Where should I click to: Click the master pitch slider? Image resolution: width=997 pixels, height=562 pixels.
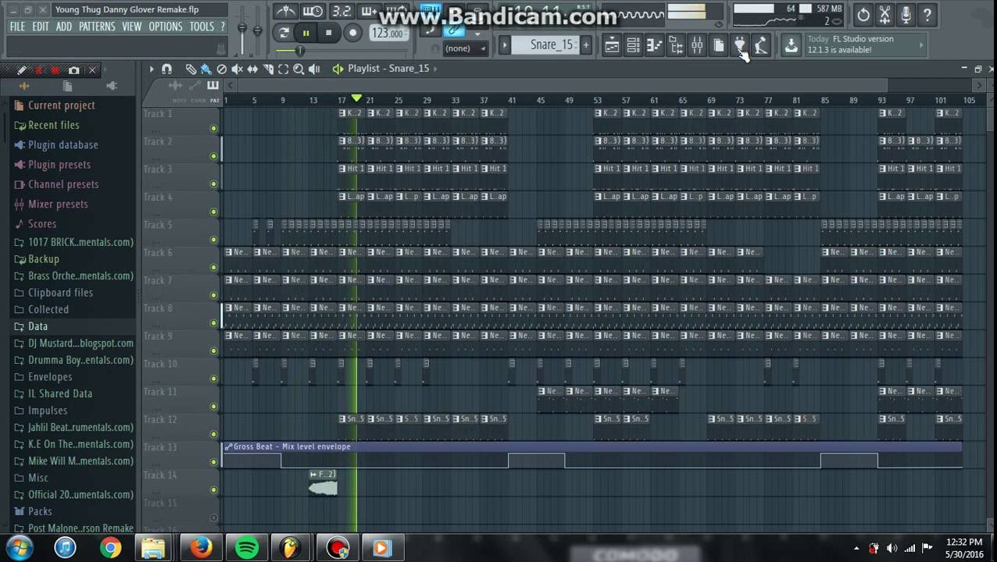[259, 30]
